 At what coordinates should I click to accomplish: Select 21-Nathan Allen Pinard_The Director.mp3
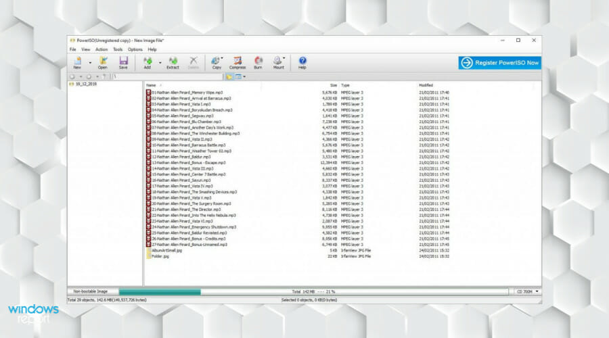click(x=186, y=209)
